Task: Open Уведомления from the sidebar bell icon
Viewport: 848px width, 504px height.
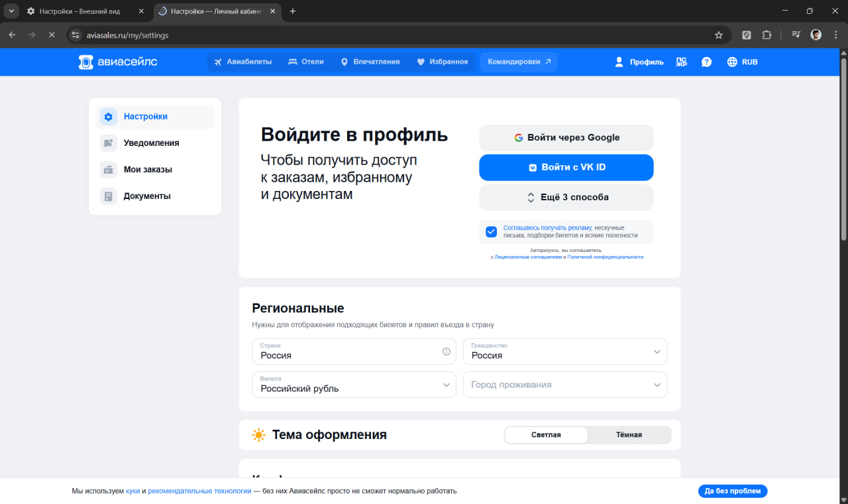Action: [x=108, y=143]
